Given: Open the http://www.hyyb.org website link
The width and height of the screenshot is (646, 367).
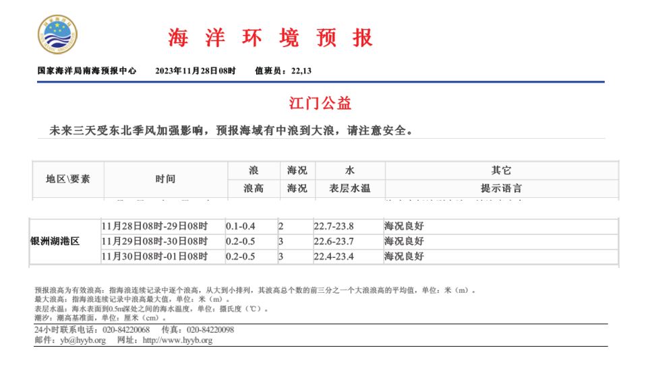Looking at the screenshot, I should [177, 340].
